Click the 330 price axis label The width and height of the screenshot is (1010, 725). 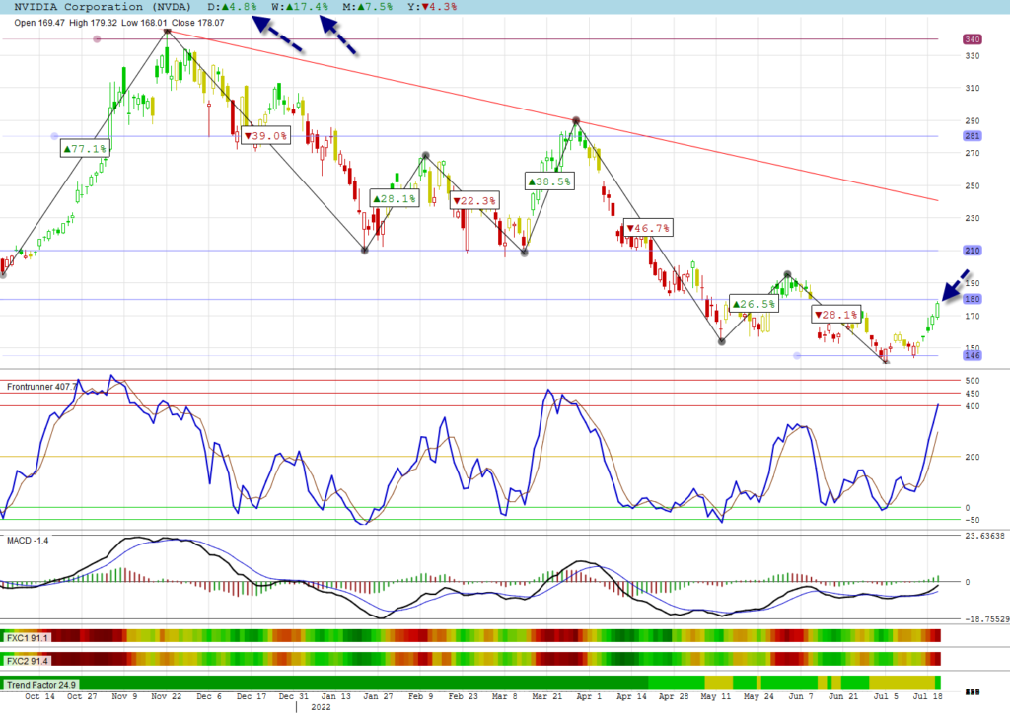click(972, 56)
